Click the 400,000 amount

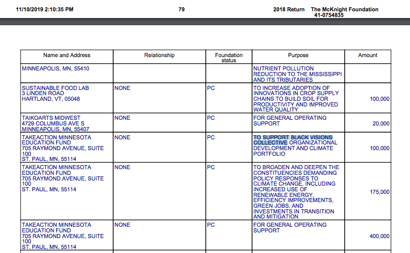point(380,236)
